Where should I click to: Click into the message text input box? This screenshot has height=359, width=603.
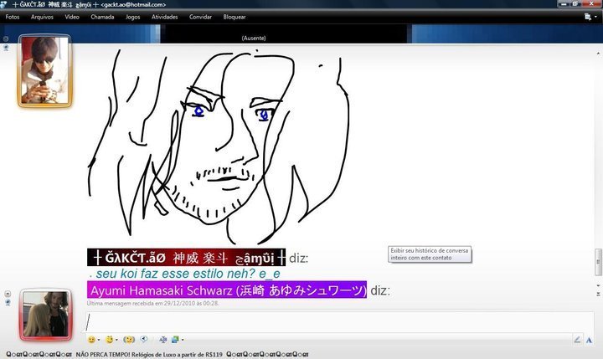335,321
